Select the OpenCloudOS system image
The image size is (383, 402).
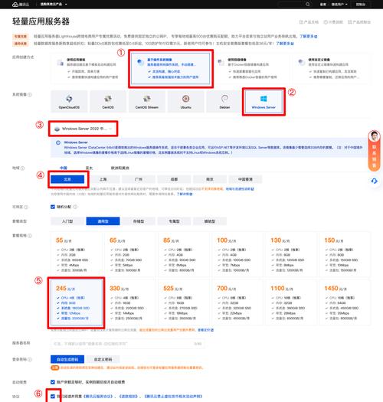(69, 102)
